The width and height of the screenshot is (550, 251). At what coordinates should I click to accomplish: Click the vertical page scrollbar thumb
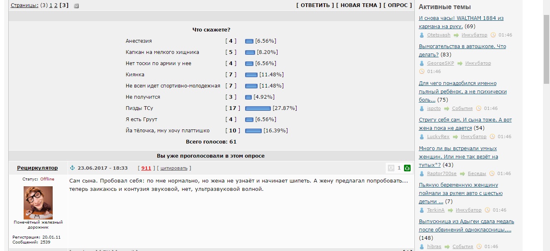(546, 50)
